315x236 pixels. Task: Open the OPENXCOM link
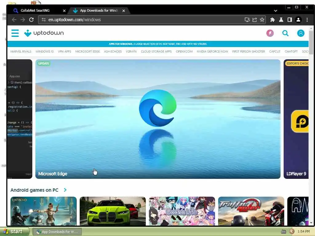184,52
